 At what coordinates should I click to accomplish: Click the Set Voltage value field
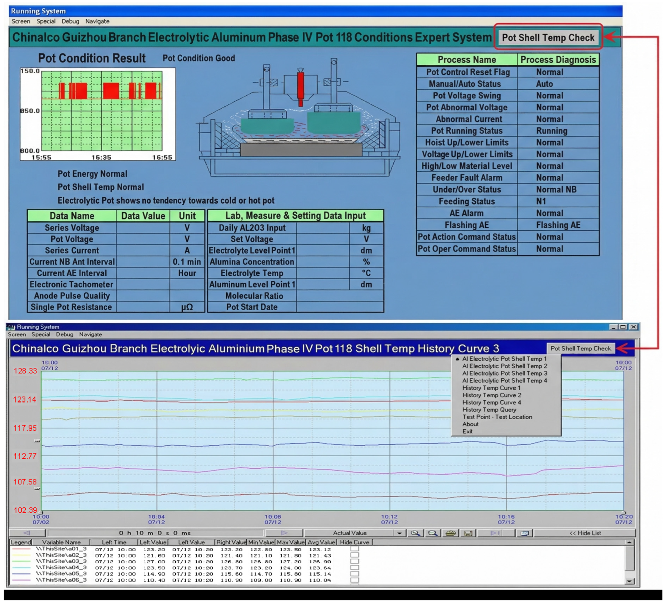323,239
